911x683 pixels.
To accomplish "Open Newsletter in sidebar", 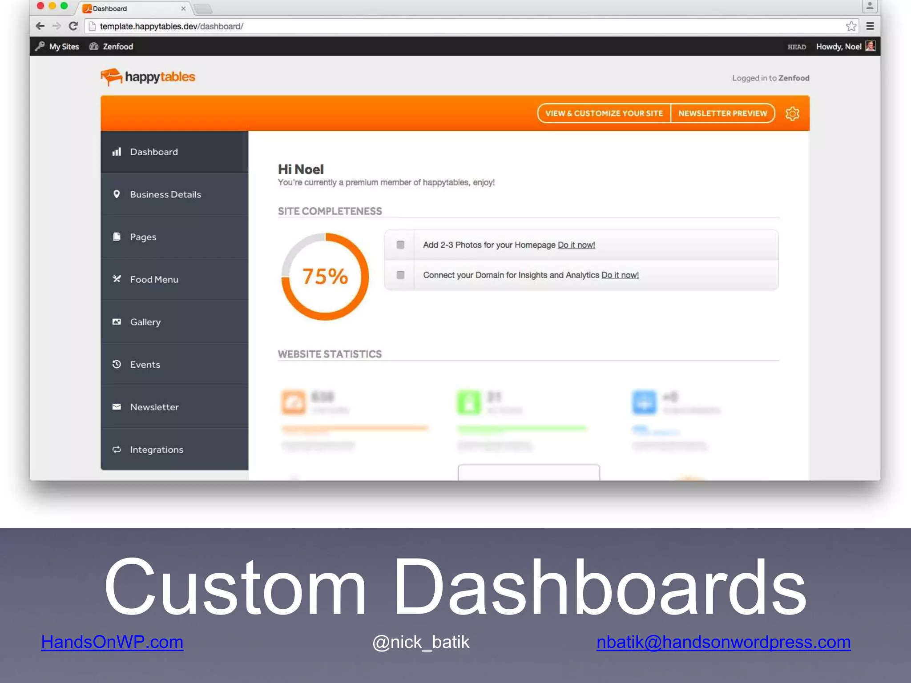I will click(174, 407).
